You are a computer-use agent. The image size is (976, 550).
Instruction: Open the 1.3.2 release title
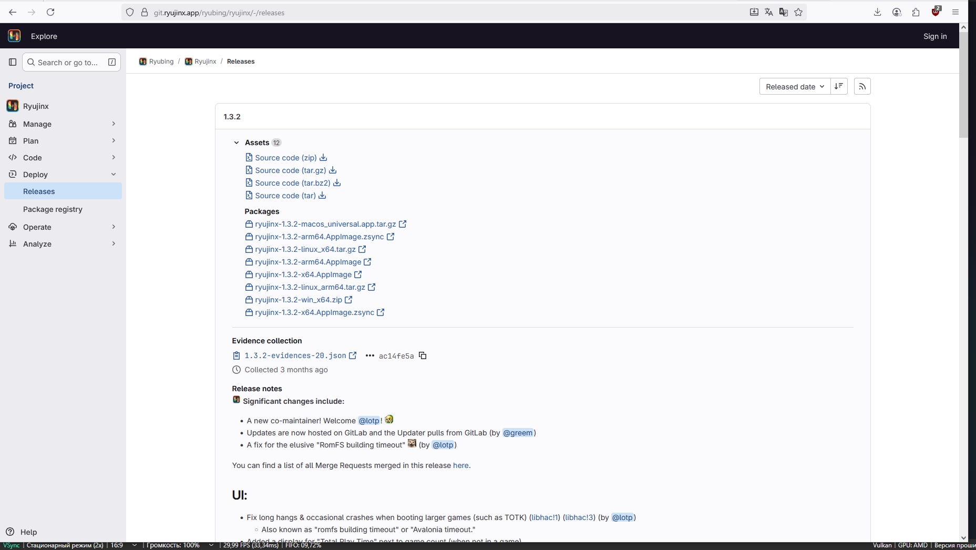point(232,117)
